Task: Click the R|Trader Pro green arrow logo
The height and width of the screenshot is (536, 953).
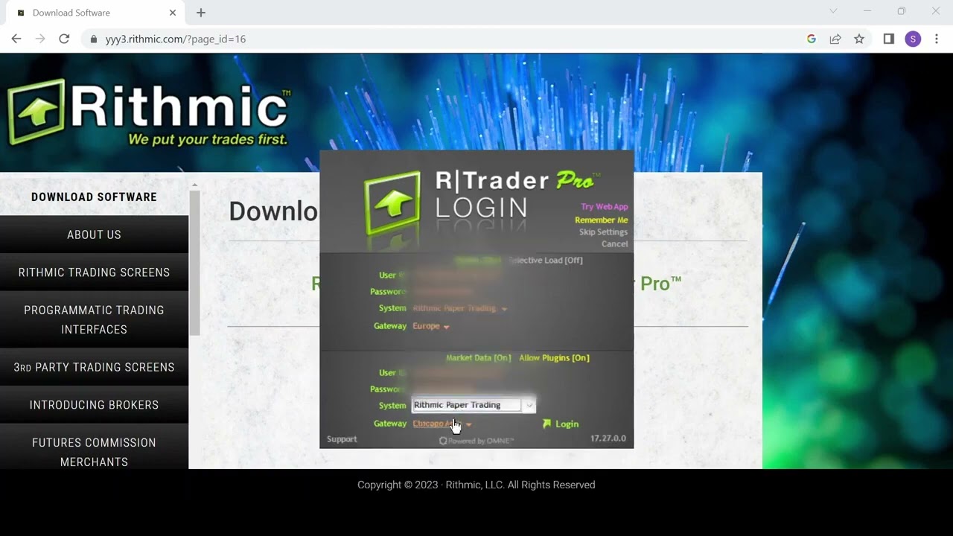Action: click(x=392, y=203)
